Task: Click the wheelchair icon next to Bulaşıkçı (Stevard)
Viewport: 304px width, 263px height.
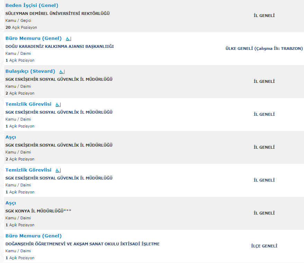Action: pos(62,72)
